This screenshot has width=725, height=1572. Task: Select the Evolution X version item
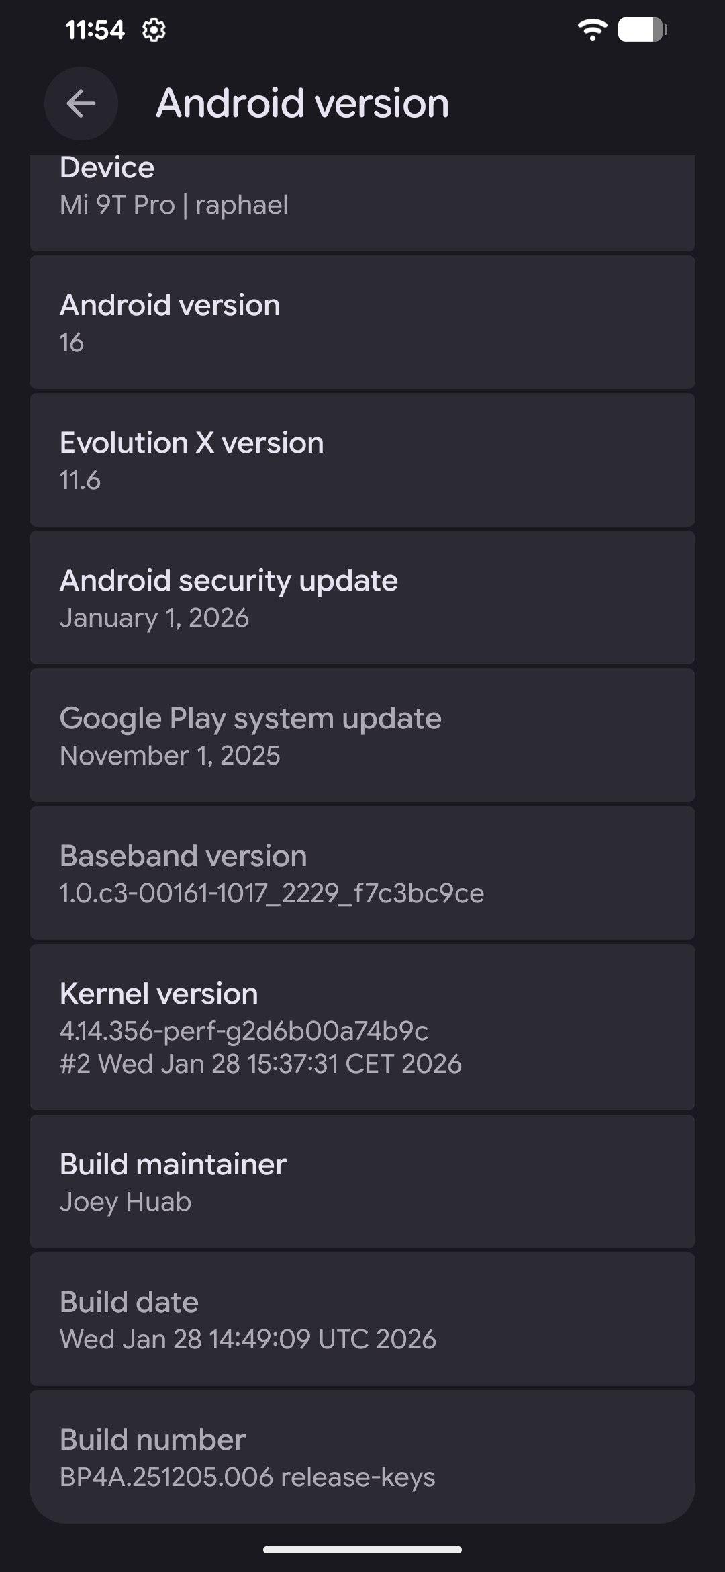(x=362, y=460)
